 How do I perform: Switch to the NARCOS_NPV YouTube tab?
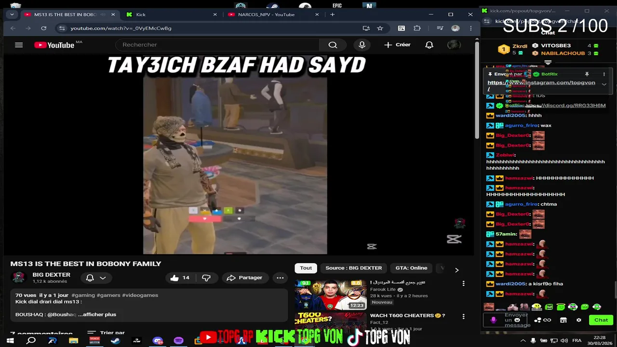(x=273, y=14)
